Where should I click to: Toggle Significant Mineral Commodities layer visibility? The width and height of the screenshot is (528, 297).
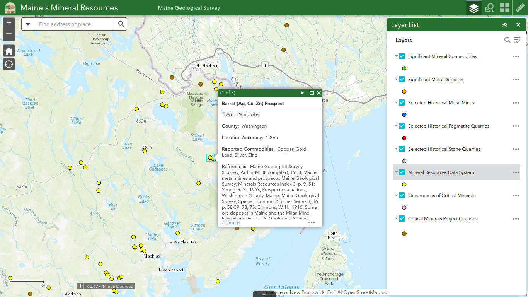tap(402, 56)
